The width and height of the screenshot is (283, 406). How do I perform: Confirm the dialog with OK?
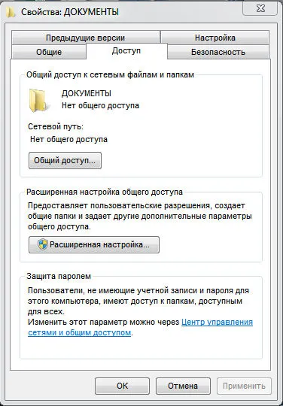click(x=123, y=386)
